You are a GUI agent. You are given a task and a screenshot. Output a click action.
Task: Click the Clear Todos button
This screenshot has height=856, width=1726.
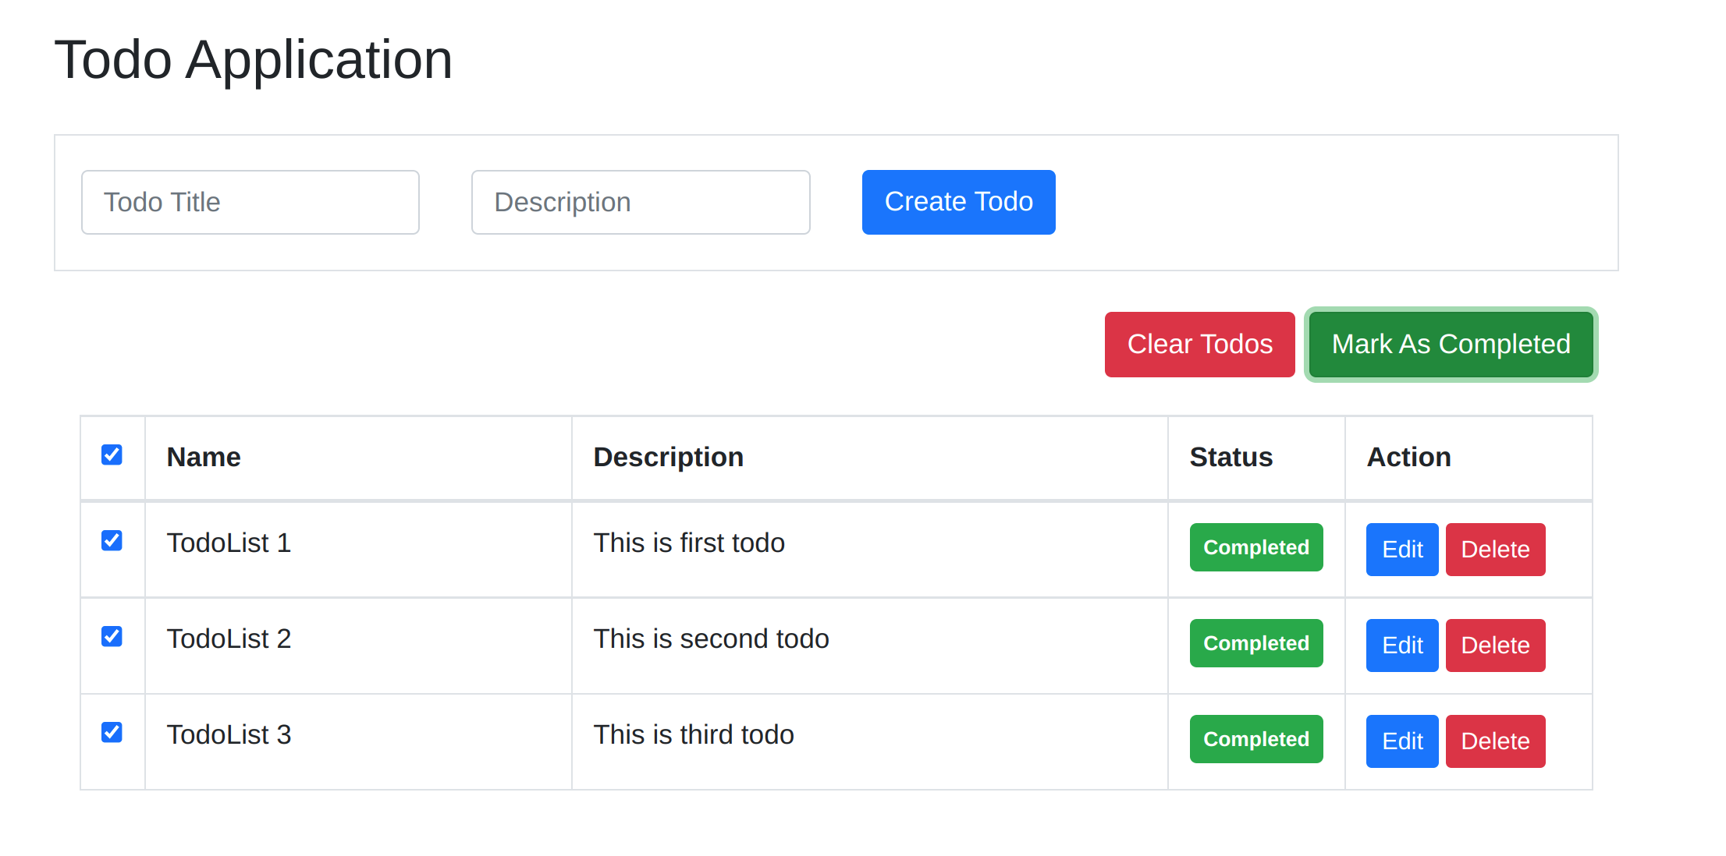[x=1200, y=345]
